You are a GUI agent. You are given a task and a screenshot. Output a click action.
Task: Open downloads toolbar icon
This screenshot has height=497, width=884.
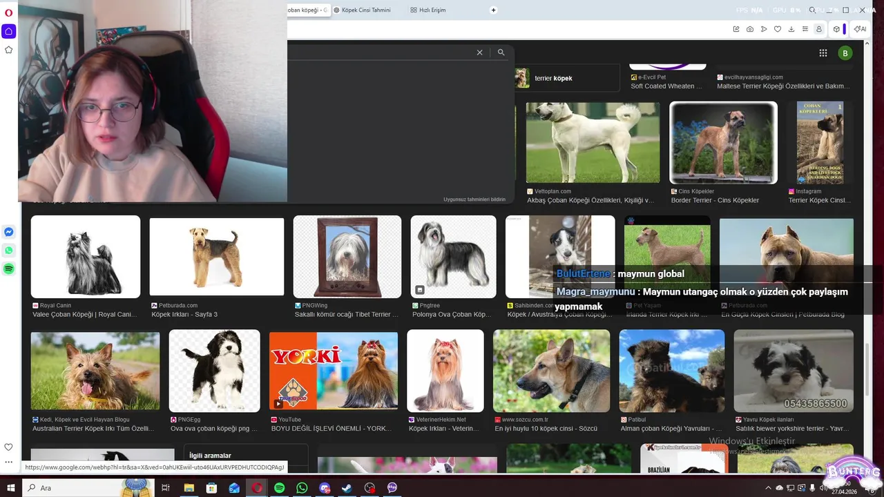(791, 29)
